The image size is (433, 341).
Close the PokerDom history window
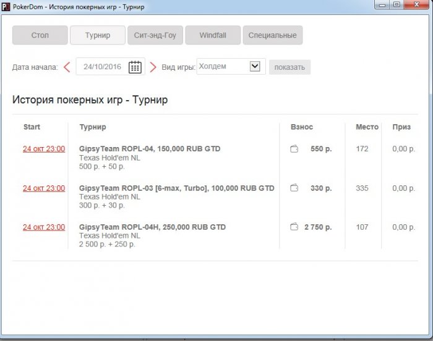click(416, 5)
